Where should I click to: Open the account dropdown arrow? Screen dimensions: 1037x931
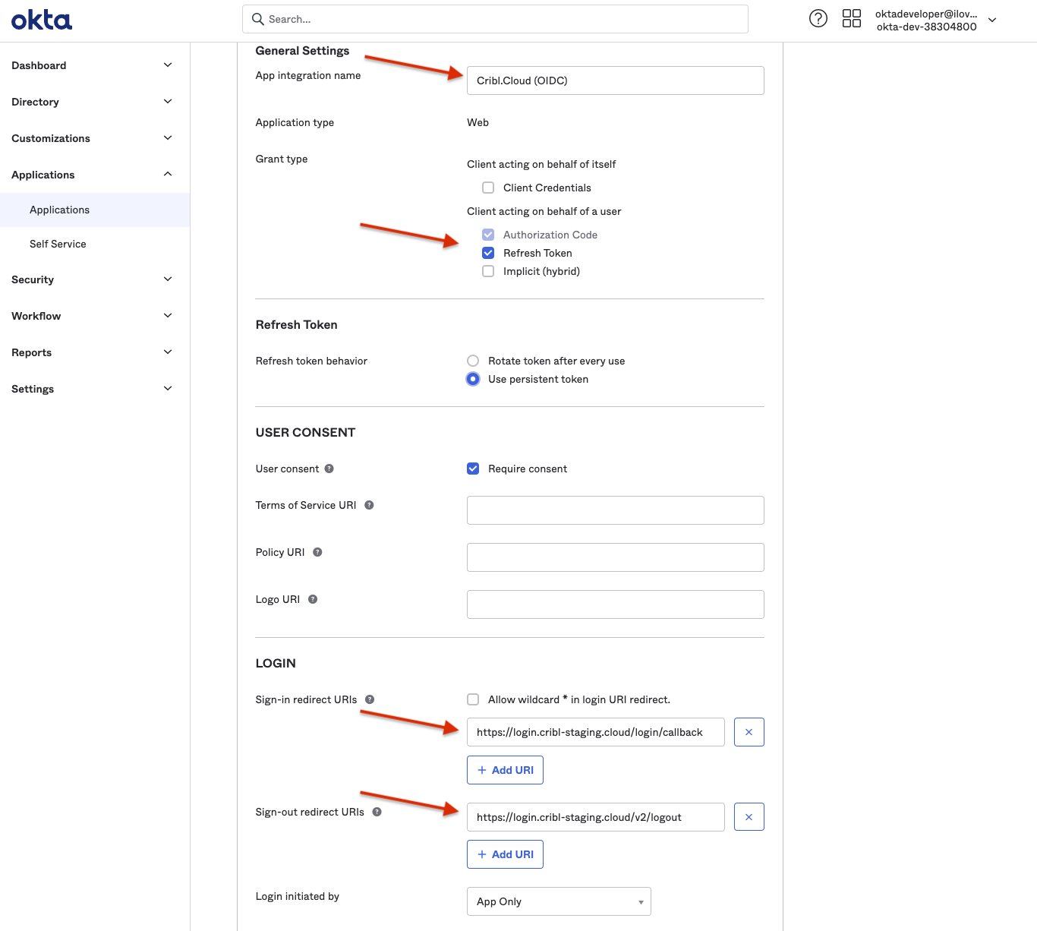992,20
